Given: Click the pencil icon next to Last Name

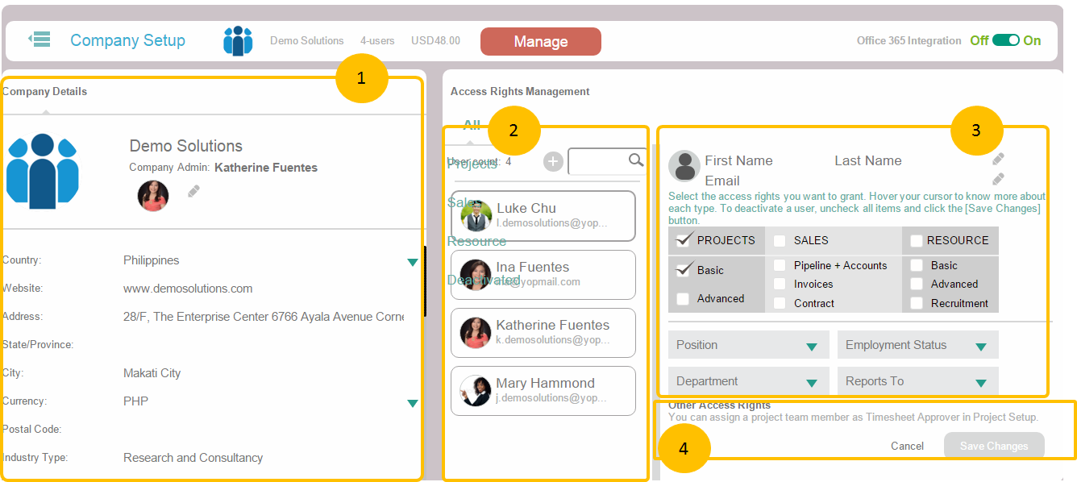Looking at the screenshot, I should [998, 159].
